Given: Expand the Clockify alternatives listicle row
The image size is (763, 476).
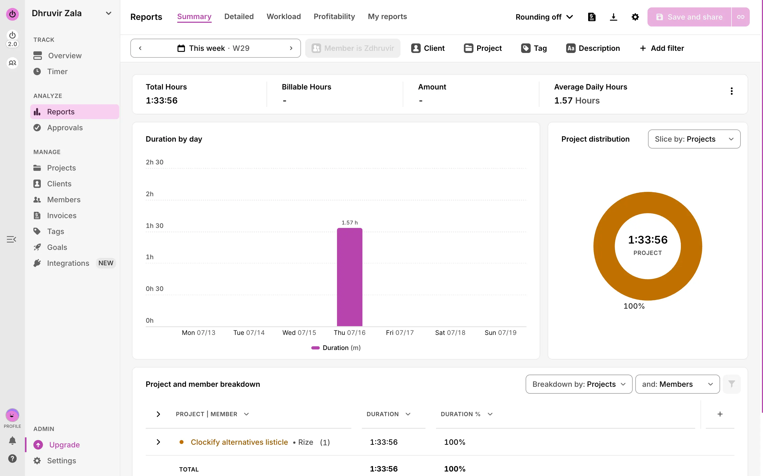Looking at the screenshot, I should (158, 442).
